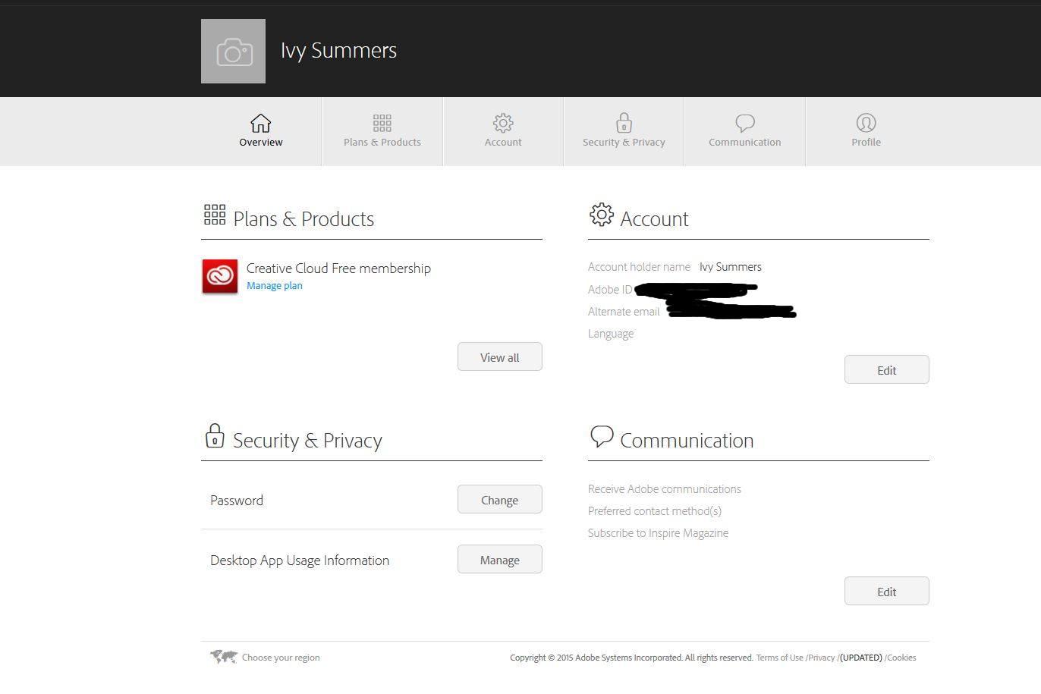Click the Adobe ID label
Image resolution: width=1041 pixels, height=694 pixels.
click(x=610, y=290)
